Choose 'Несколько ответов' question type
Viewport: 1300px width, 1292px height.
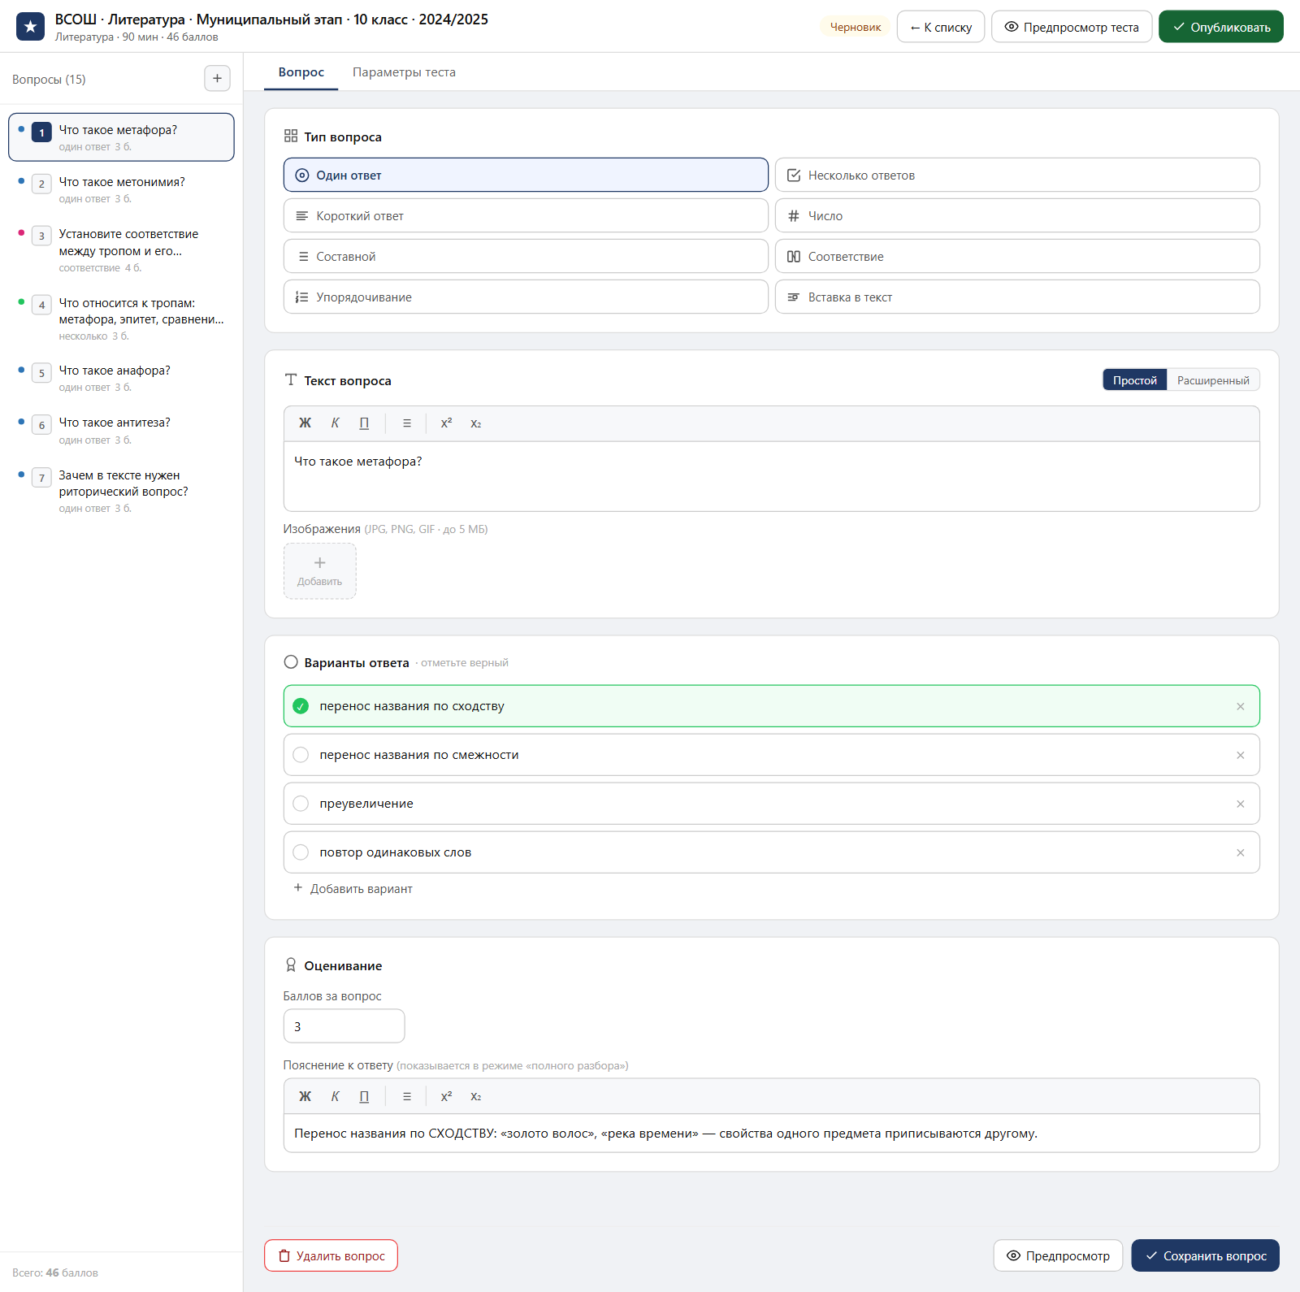[x=1017, y=175]
